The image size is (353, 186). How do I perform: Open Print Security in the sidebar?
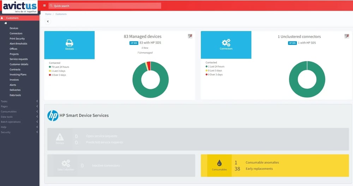coord(17,39)
